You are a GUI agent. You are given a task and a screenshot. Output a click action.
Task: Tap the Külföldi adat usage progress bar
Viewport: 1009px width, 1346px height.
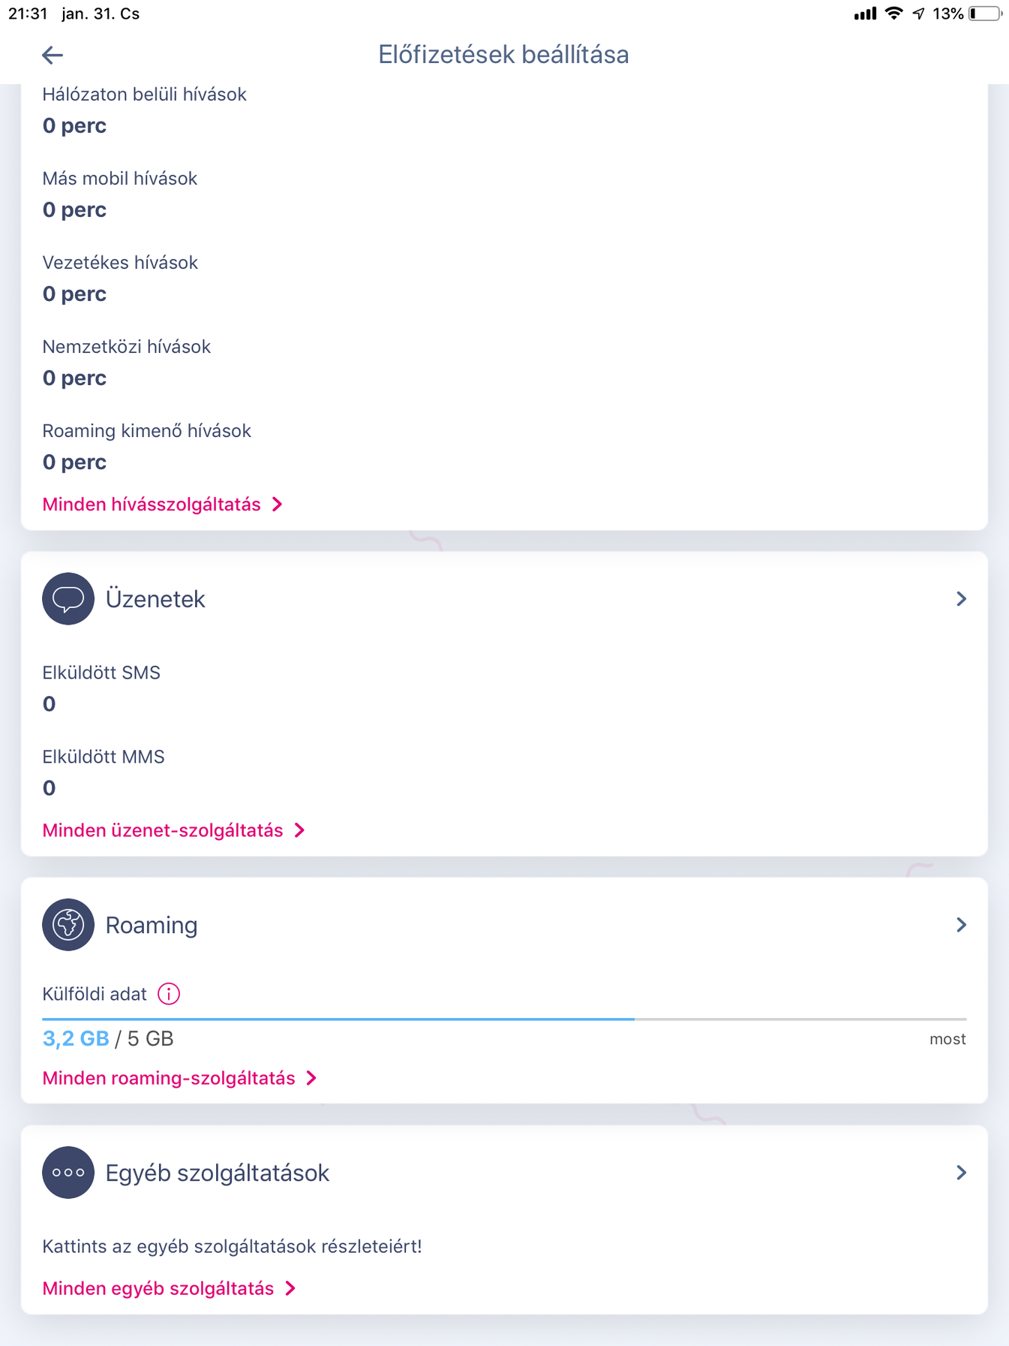click(x=504, y=1019)
